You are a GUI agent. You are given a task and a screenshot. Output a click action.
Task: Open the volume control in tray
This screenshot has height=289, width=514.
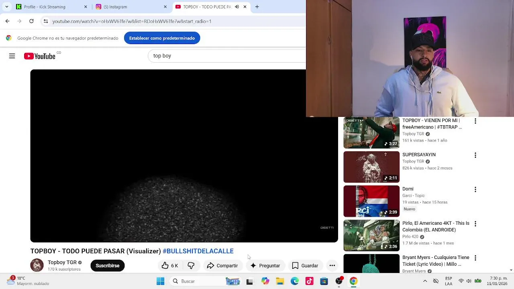469,281
